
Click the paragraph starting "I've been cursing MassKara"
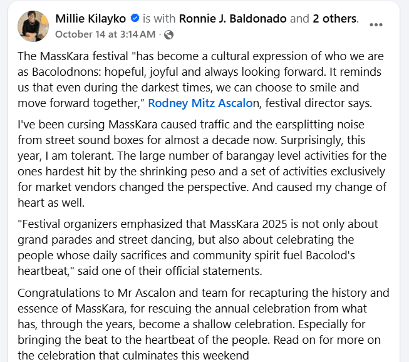tap(200, 155)
